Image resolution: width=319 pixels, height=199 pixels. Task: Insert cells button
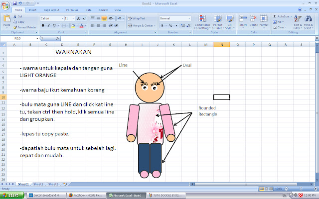pyautogui.click(x=243, y=21)
